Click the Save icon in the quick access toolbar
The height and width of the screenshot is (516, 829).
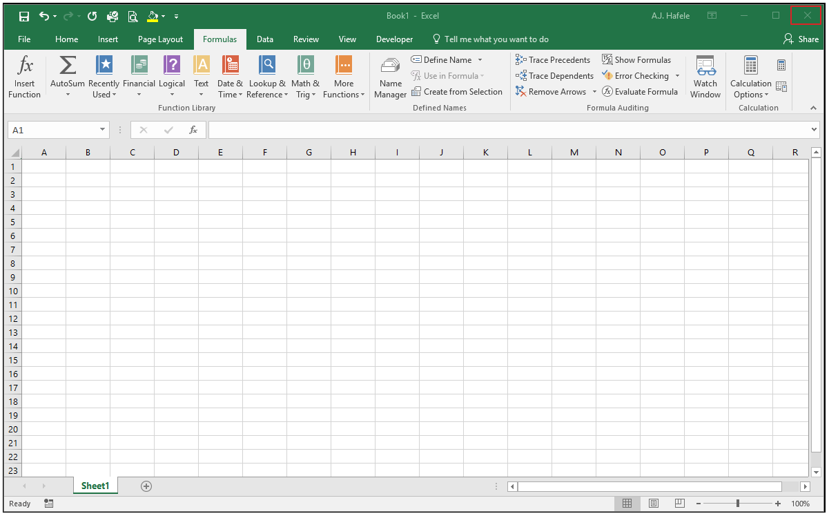coord(23,16)
